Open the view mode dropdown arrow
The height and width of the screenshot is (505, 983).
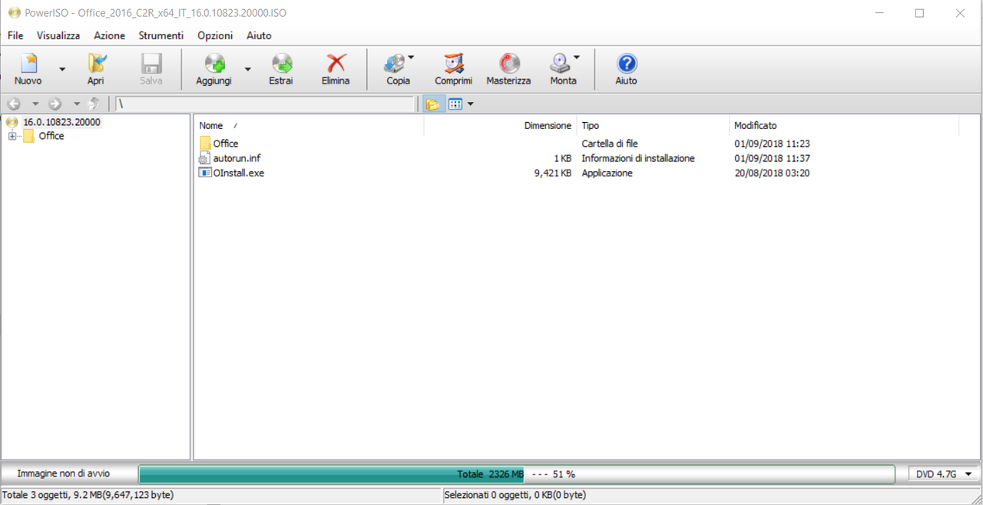[x=470, y=104]
